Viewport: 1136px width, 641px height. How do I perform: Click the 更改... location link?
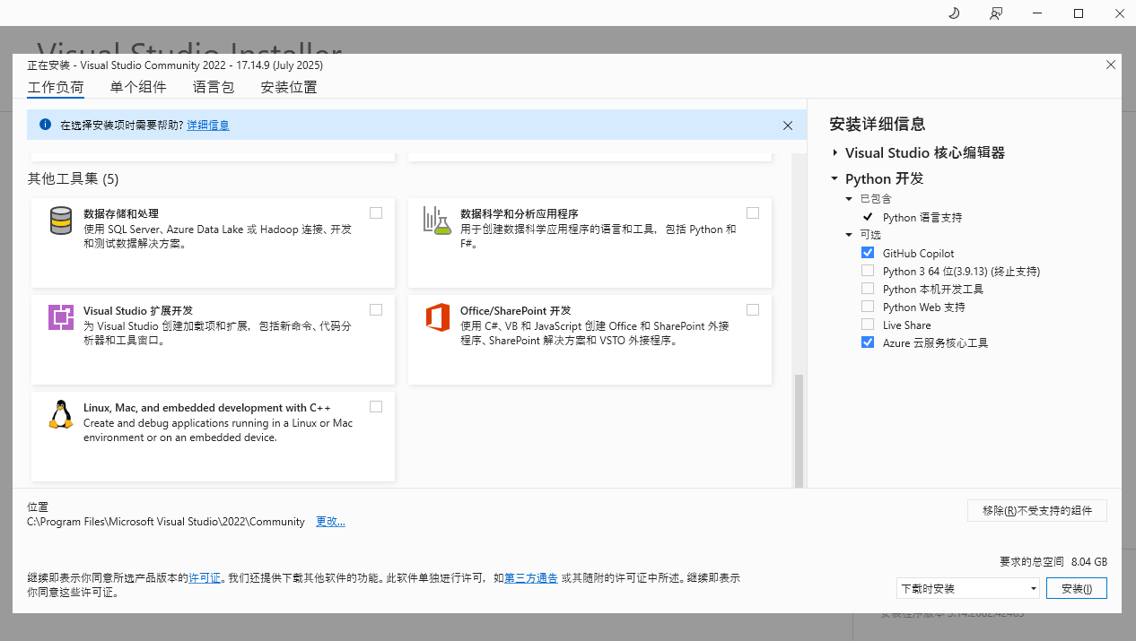(330, 522)
